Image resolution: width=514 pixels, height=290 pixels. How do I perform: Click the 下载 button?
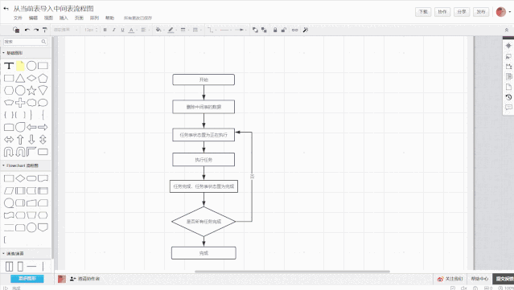[x=423, y=12]
